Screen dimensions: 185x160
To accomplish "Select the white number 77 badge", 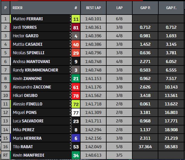I will [76, 113].
